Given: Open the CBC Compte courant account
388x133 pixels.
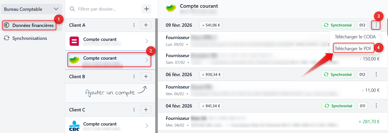Looking at the screenshot, I should pyautogui.click(x=110, y=126).
